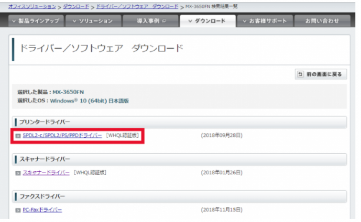Click arrow icon beside PC-Faxドライバー
This screenshot has height=222, width=361.
click(18, 210)
